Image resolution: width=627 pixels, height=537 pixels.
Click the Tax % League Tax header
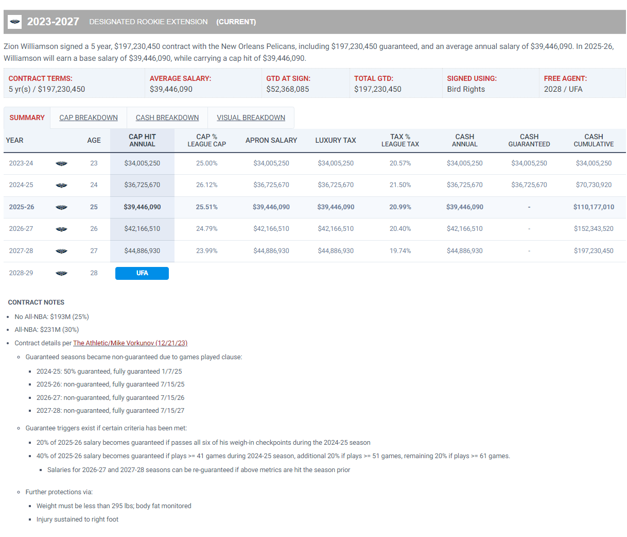coord(400,140)
